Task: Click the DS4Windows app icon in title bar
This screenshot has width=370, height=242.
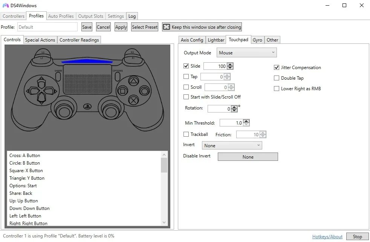Action: point(6,5)
